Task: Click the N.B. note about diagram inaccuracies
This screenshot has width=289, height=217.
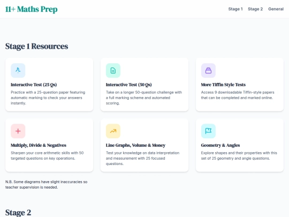Action: [x=46, y=184]
